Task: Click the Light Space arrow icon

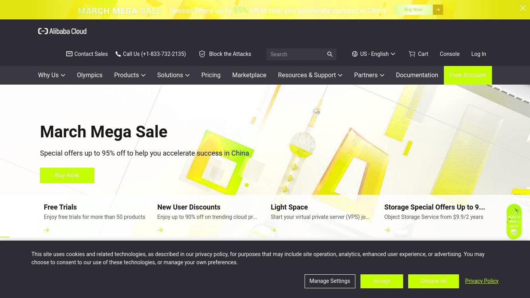Action: tap(274, 230)
